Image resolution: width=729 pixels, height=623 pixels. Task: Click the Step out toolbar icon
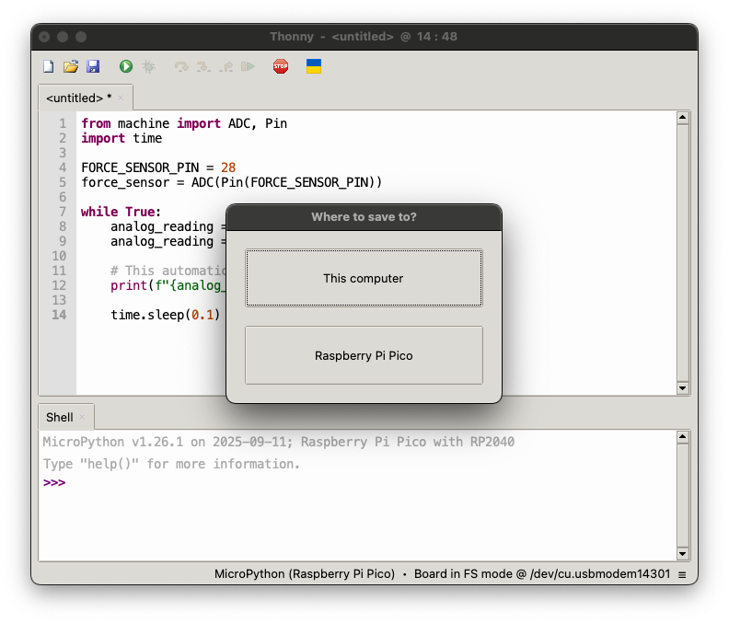(x=225, y=66)
